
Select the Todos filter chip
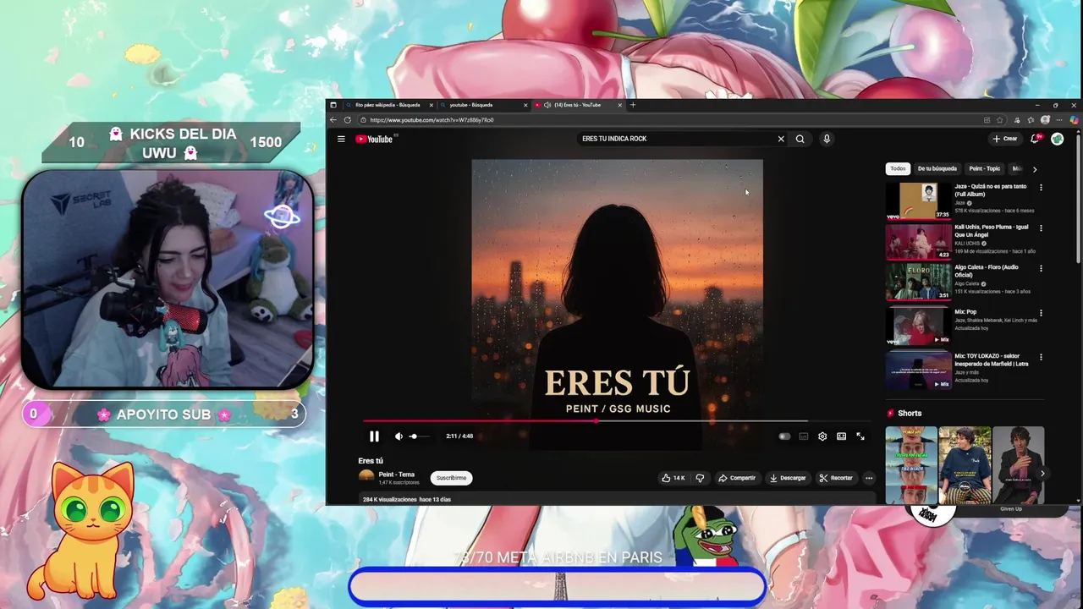(x=898, y=168)
